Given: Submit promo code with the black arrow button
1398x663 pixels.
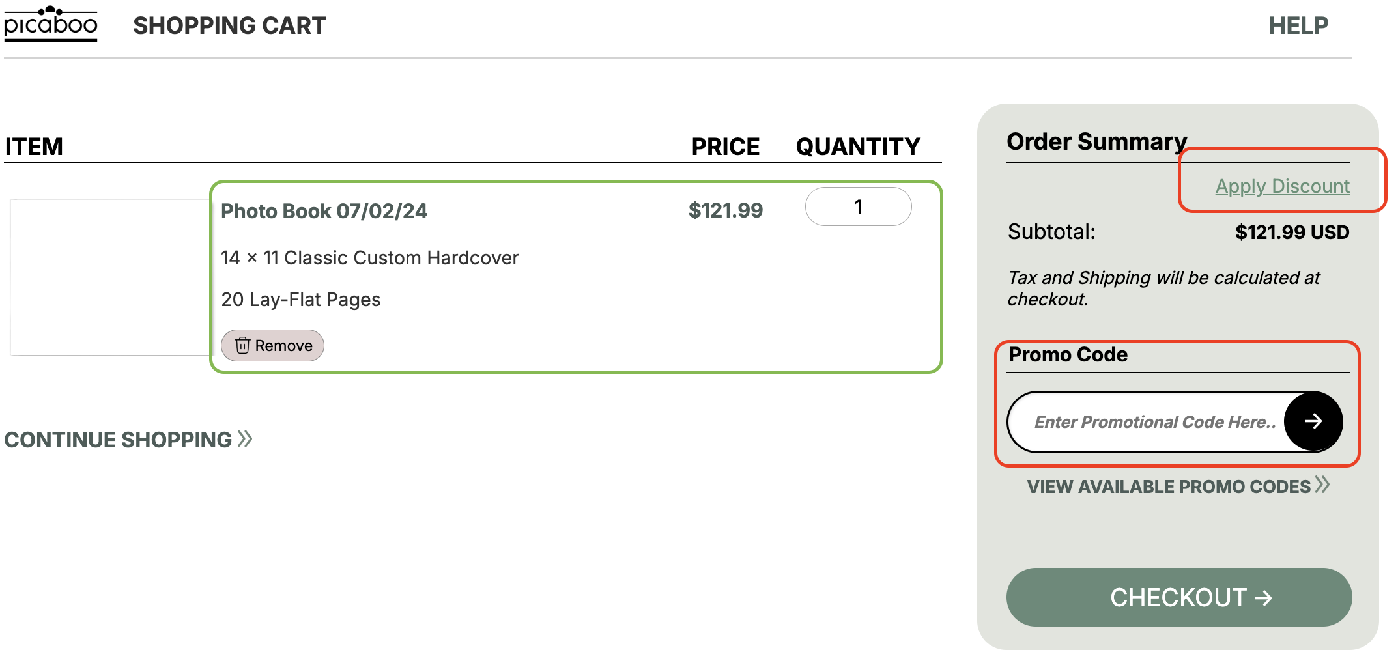Looking at the screenshot, I should pos(1313,421).
